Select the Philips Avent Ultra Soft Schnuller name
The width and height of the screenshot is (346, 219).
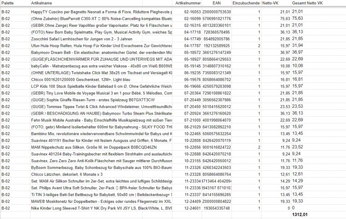(x=102, y=188)
